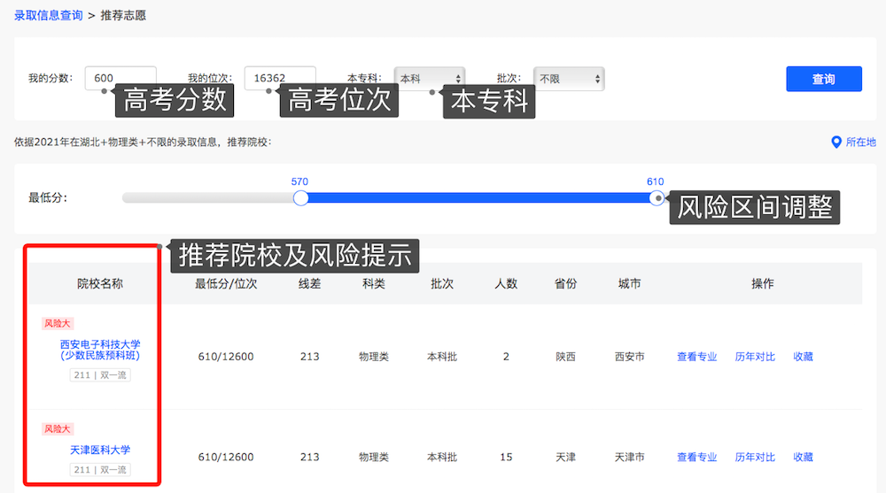Open the 本专科 dropdown
The width and height of the screenshot is (886, 493).
pos(429,79)
